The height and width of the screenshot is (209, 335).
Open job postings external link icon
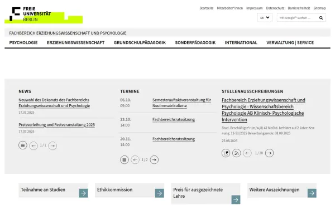(x=226, y=153)
